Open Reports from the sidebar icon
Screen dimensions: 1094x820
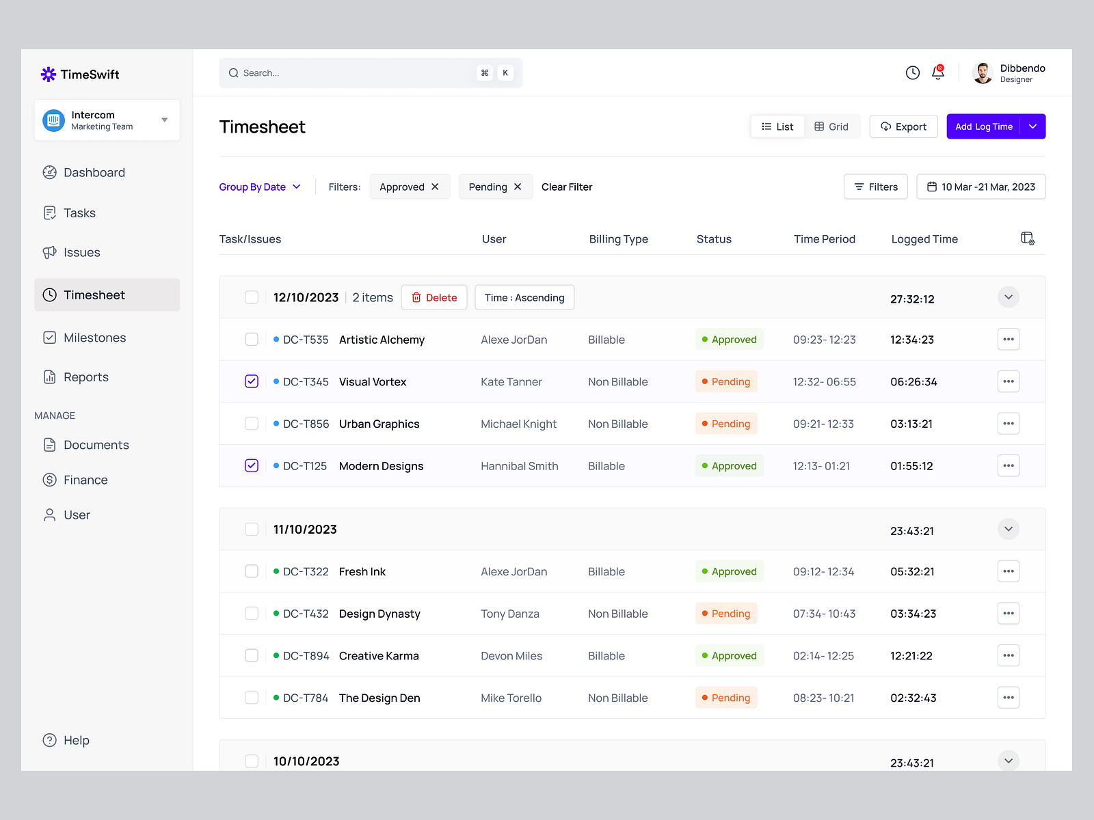49,377
